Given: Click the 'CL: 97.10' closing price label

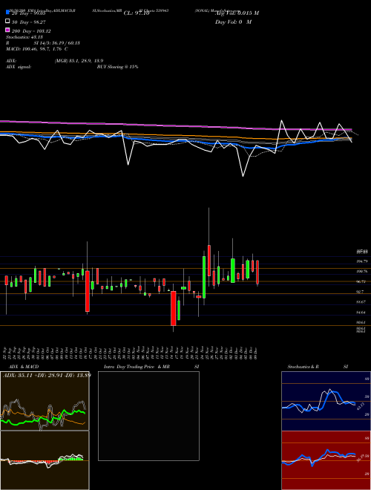Looking at the screenshot, I should (137, 13).
